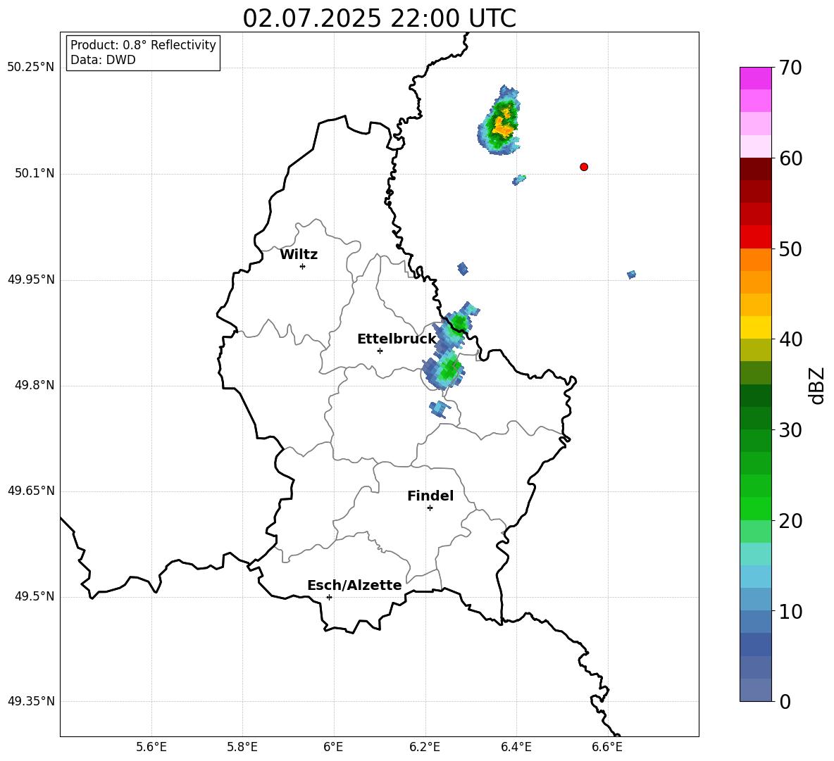Select the Esch/Alzette city label
This screenshot has width=834, height=761.
pyautogui.click(x=354, y=585)
